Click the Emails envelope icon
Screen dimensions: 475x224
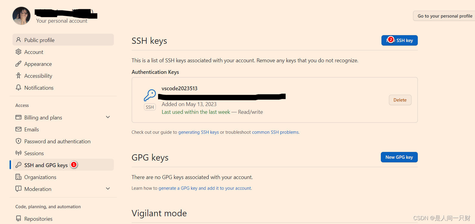(18, 129)
